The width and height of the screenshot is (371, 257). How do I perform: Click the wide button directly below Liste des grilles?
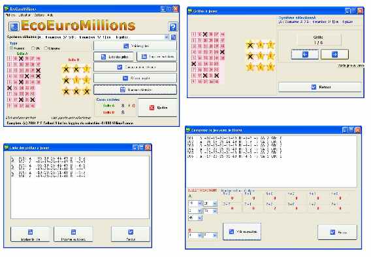[x=135, y=67]
